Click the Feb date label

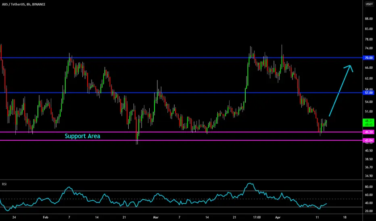coord(46,217)
